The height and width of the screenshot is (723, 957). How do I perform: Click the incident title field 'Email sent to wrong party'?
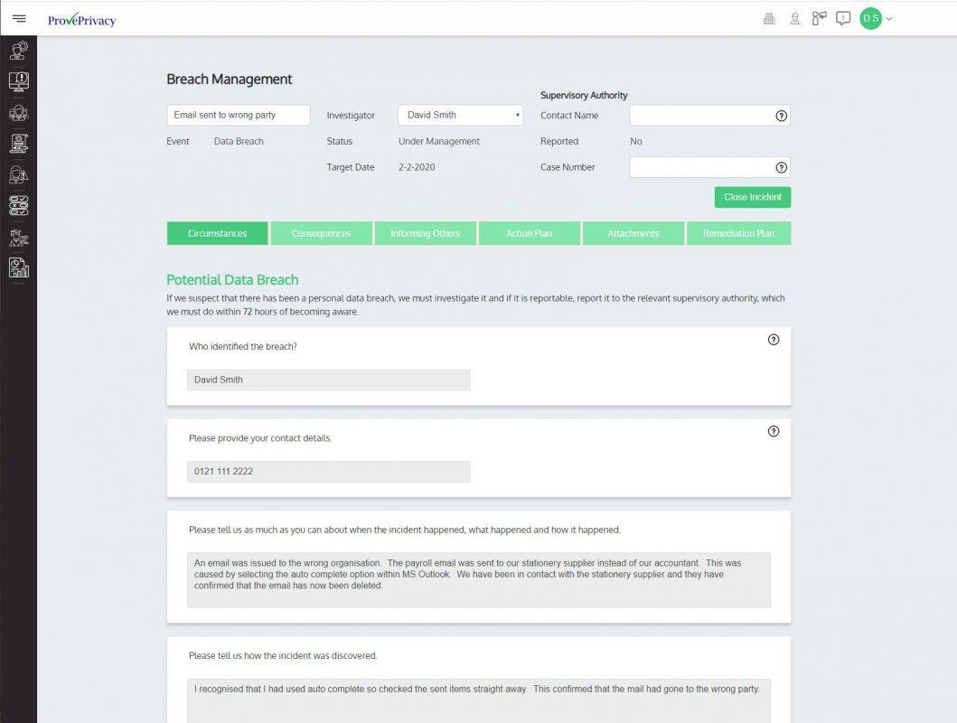pos(239,116)
